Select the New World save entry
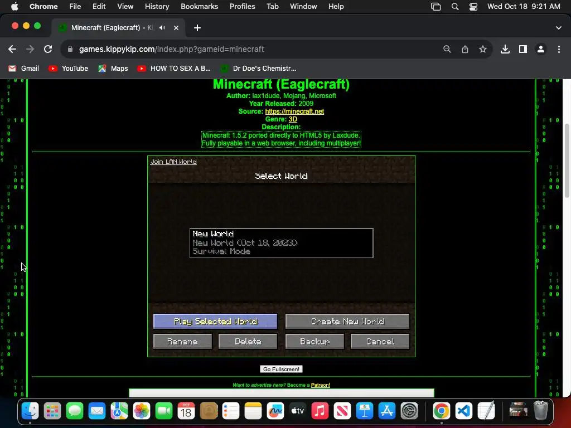 pos(282,243)
